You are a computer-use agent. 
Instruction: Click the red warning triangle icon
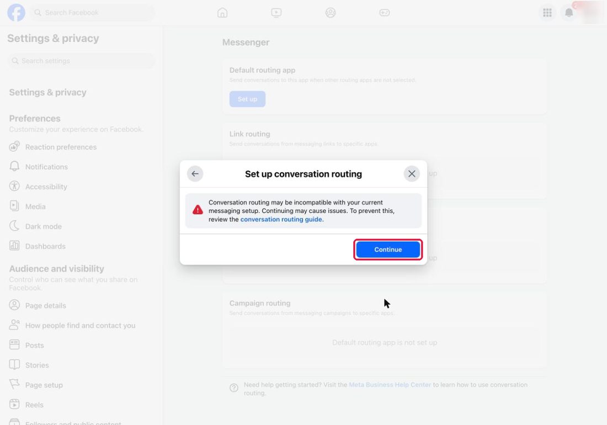(x=198, y=210)
